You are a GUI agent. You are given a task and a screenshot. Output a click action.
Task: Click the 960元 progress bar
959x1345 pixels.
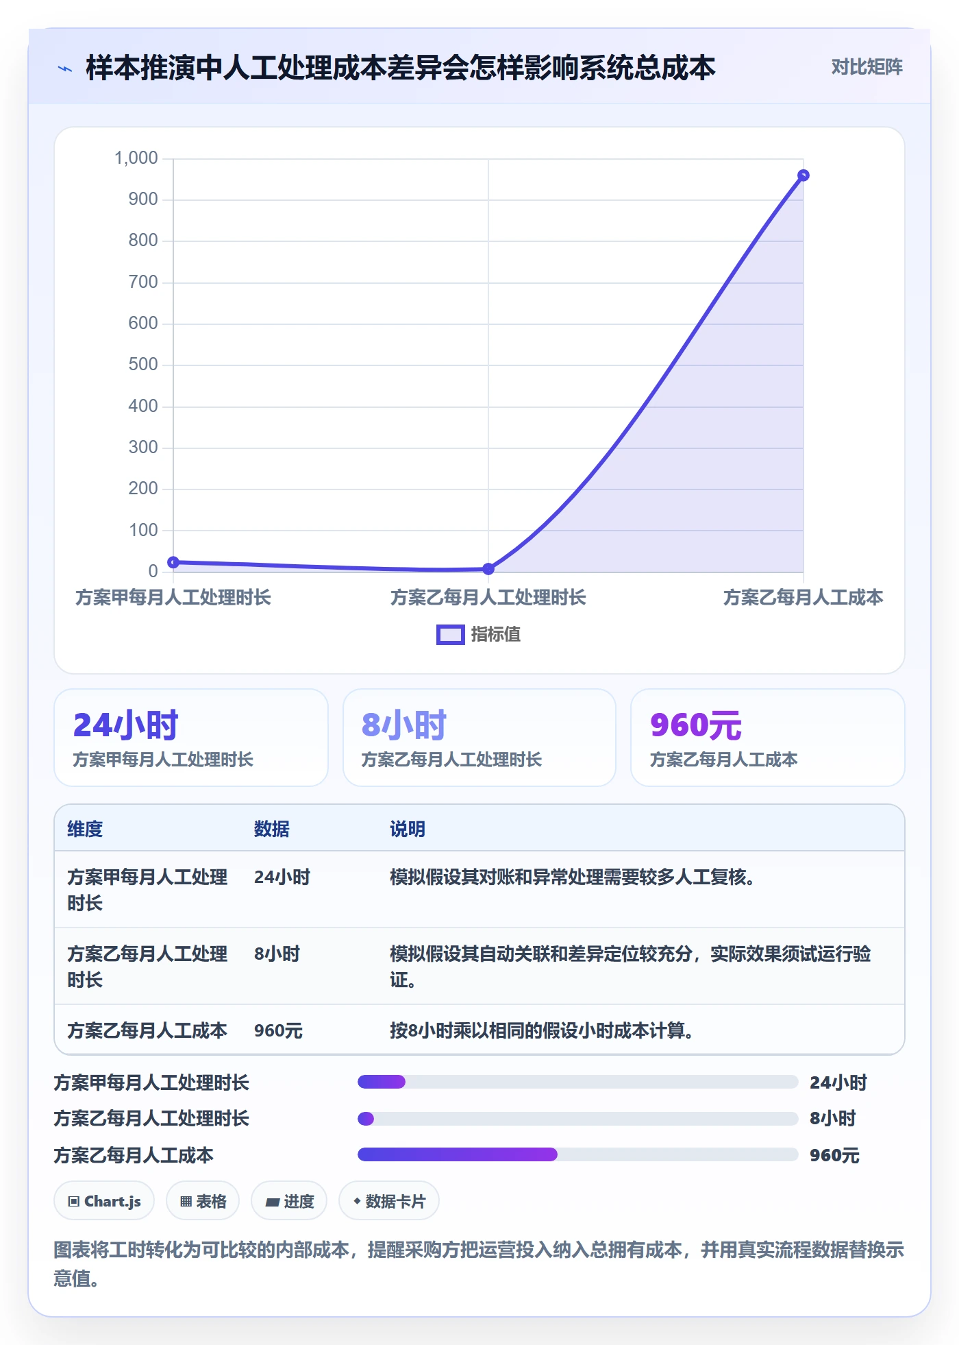(x=577, y=1154)
